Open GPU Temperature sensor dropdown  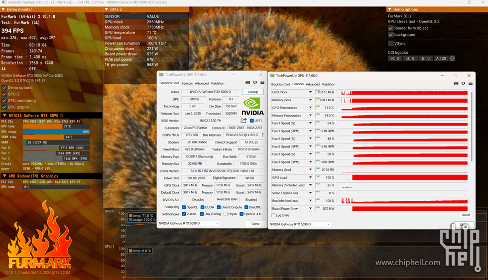(x=310, y=108)
